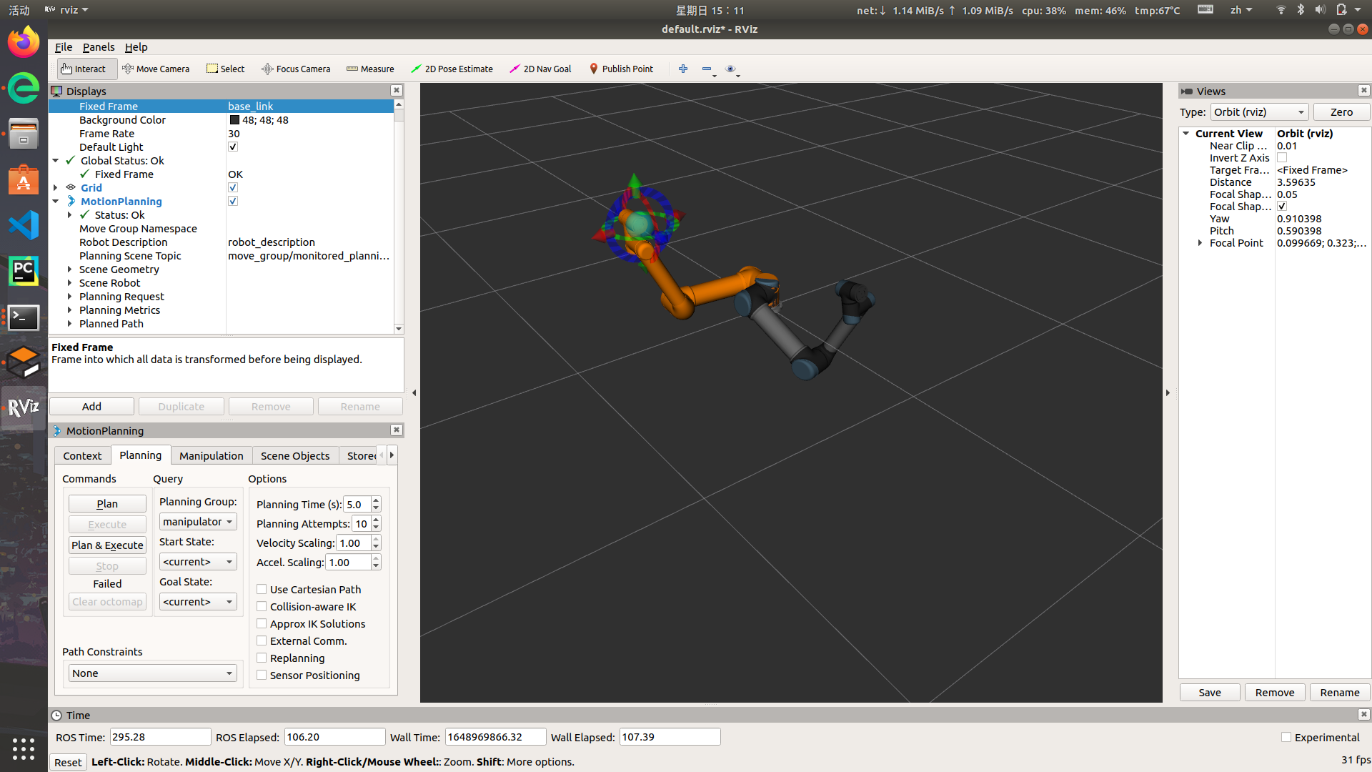Expand the Grid display tree item
The image size is (1372, 772).
(x=56, y=188)
